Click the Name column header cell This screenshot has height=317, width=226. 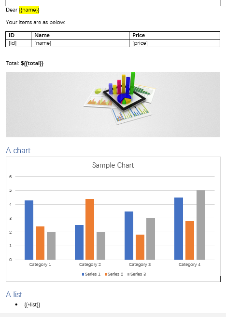80,35
